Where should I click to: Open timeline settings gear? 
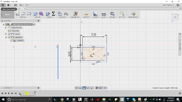(180, 93)
